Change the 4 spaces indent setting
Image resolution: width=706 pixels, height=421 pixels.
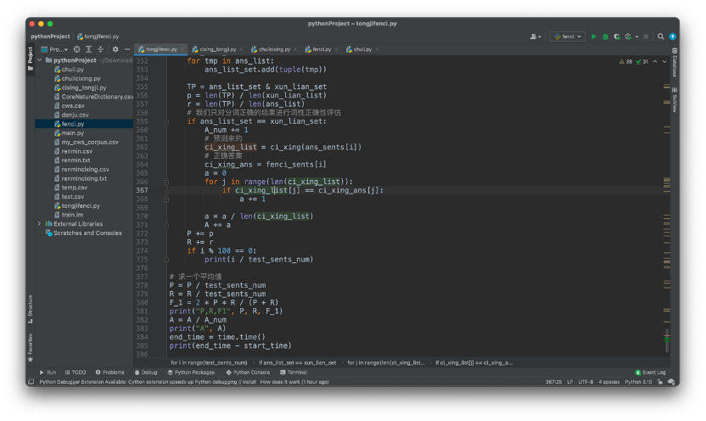(x=608, y=382)
